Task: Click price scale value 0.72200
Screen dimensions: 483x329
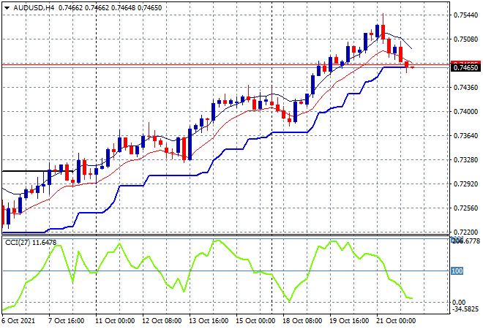Action: 465,232
